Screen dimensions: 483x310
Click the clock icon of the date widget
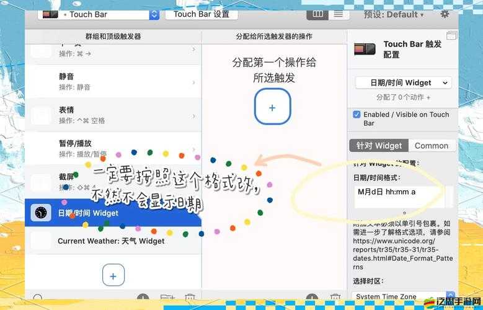(41, 213)
